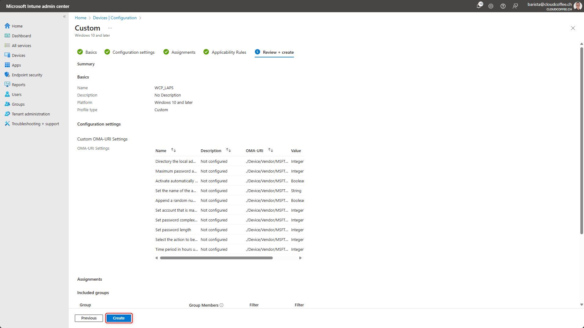Sort the table by OMA-URI column
Viewport: 584px width, 328px height.
(x=271, y=150)
